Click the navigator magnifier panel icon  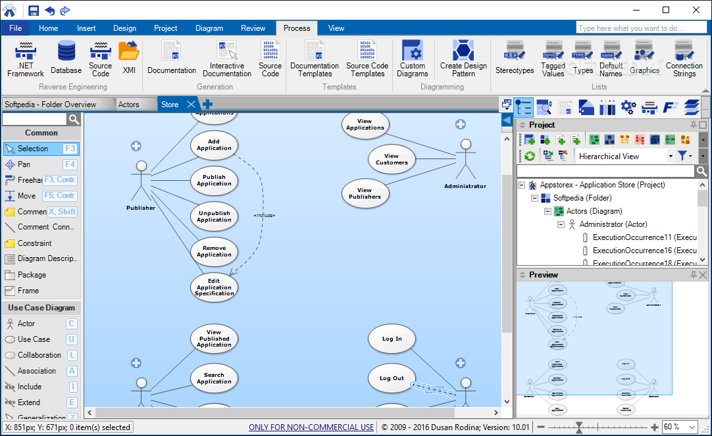544,107
